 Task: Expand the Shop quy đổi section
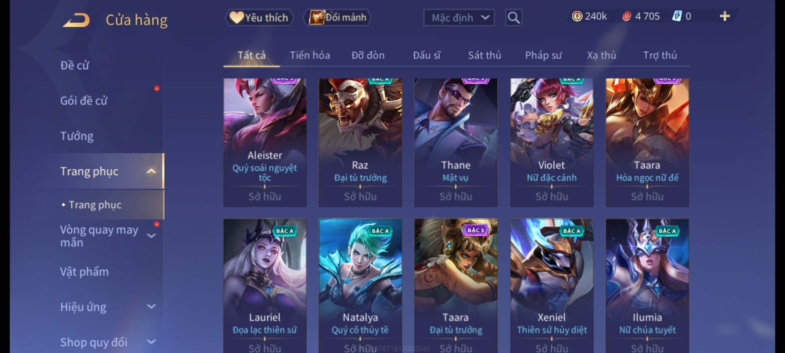[x=151, y=342]
